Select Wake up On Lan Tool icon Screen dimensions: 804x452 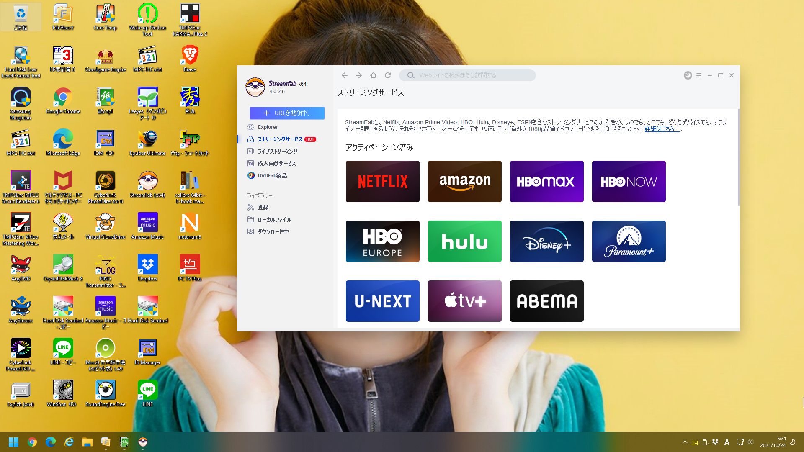[x=147, y=20]
